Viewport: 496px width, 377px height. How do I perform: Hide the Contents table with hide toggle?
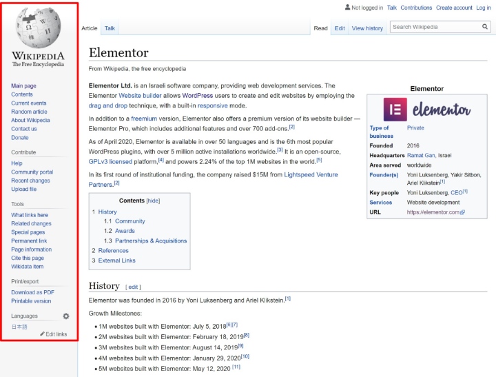coord(152,201)
